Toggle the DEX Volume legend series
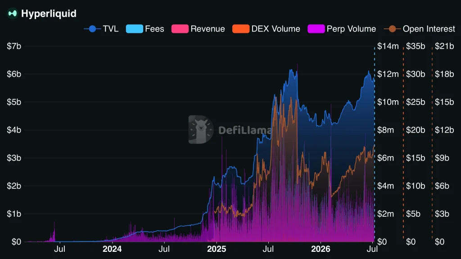The image size is (461, 259). (x=266, y=29)
